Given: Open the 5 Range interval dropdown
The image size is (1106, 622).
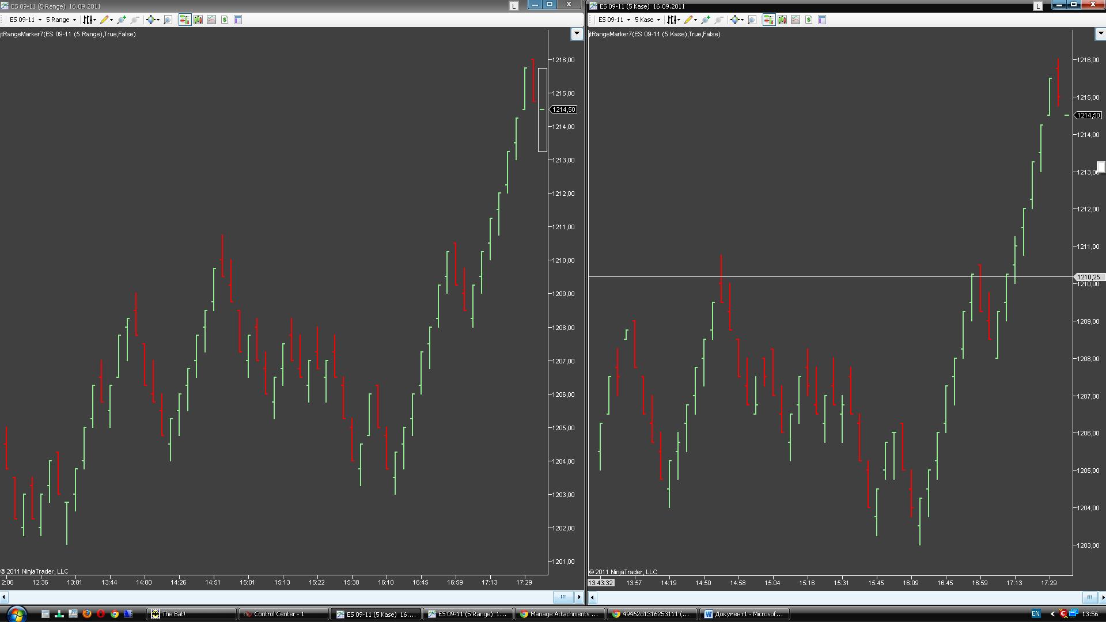Looking at the screenshot, I should [x=61, y=20].
